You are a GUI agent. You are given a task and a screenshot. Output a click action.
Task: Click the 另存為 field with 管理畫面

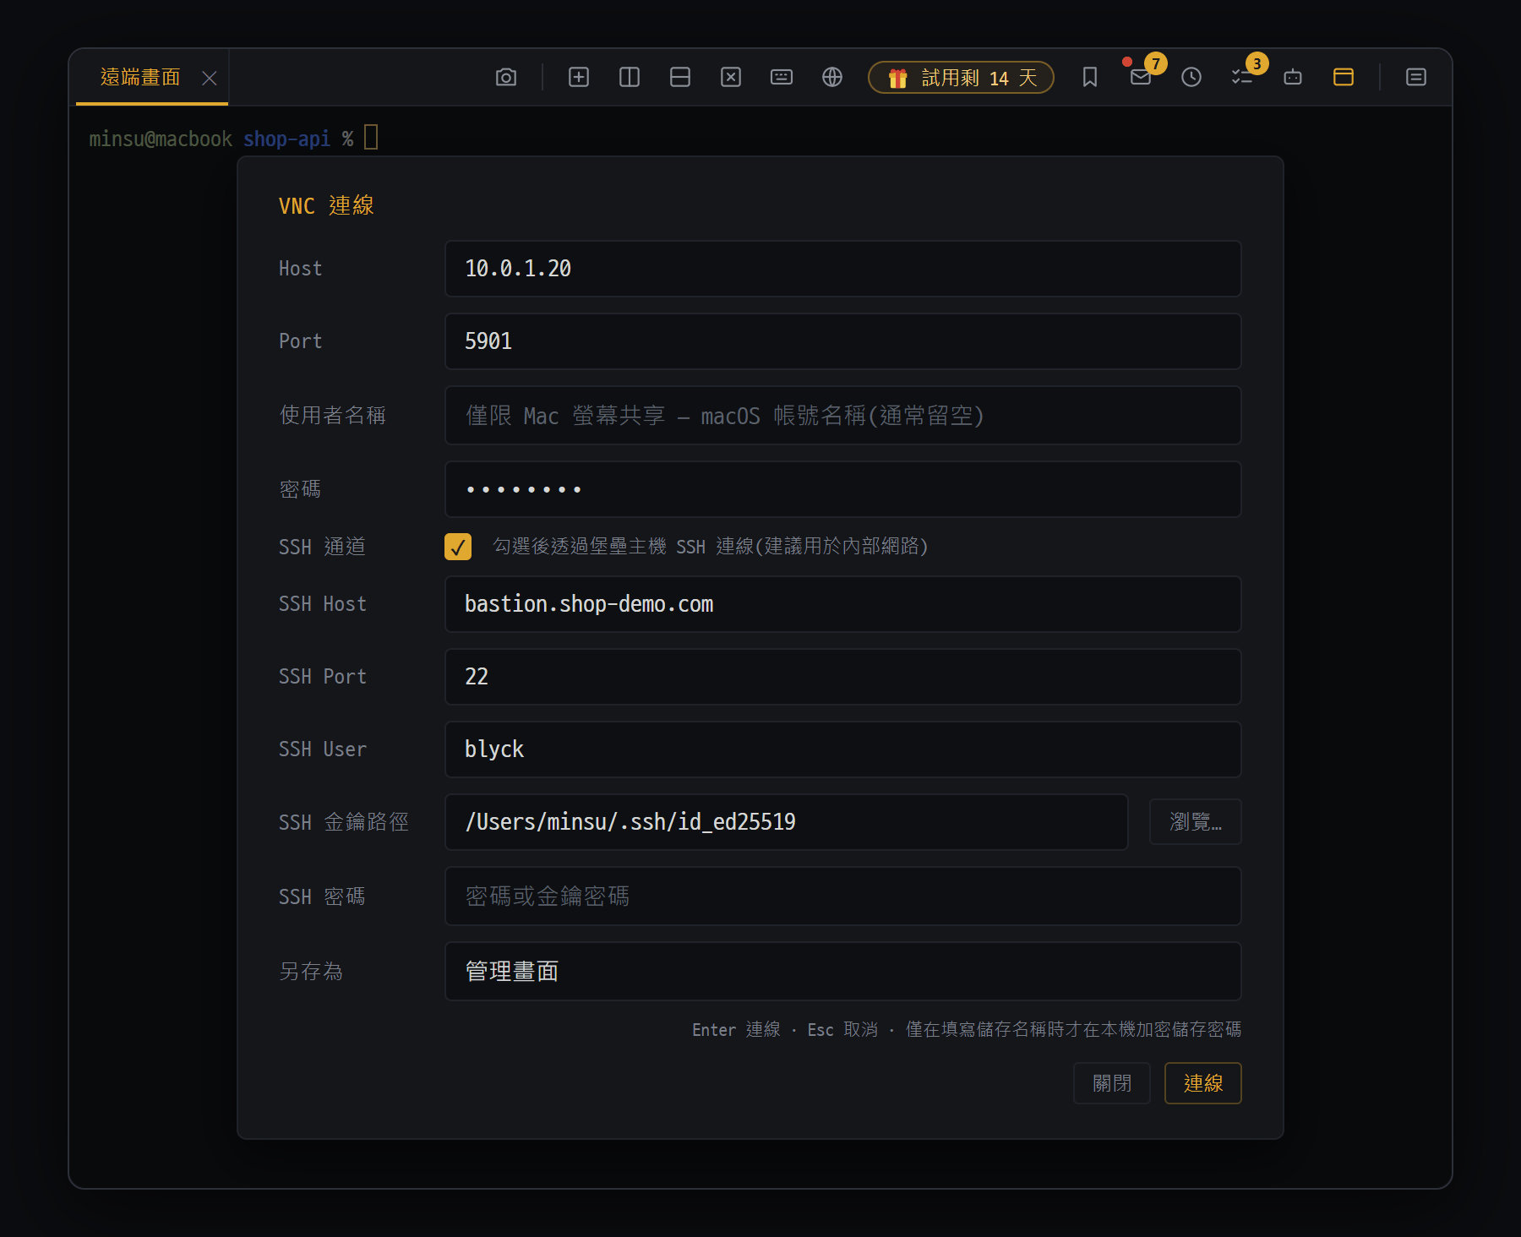[842, 972]
